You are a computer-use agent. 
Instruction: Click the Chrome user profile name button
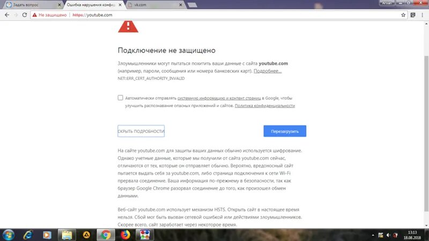coord(387,3)
